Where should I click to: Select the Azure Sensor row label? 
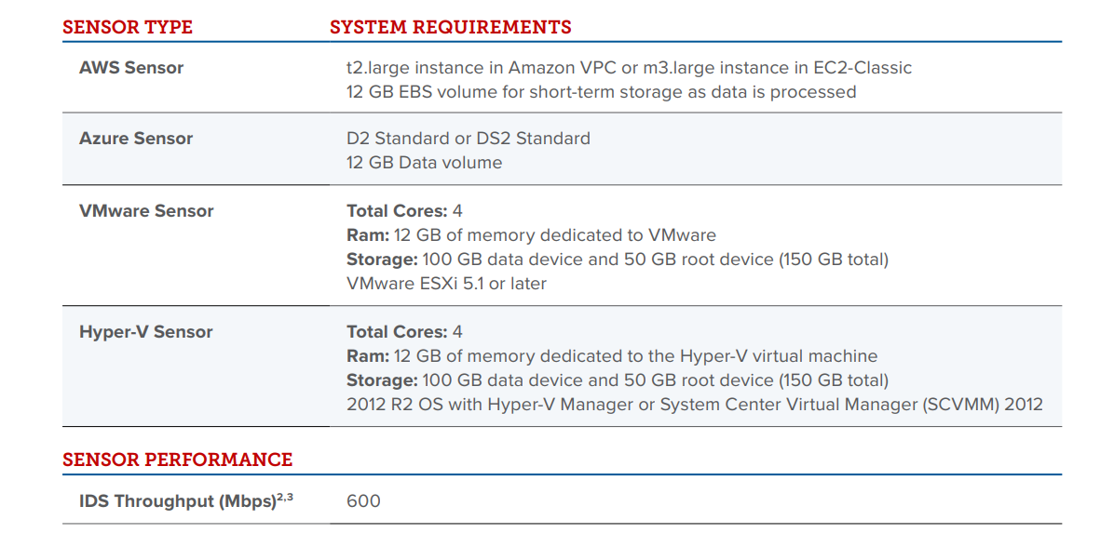(136, 139)
